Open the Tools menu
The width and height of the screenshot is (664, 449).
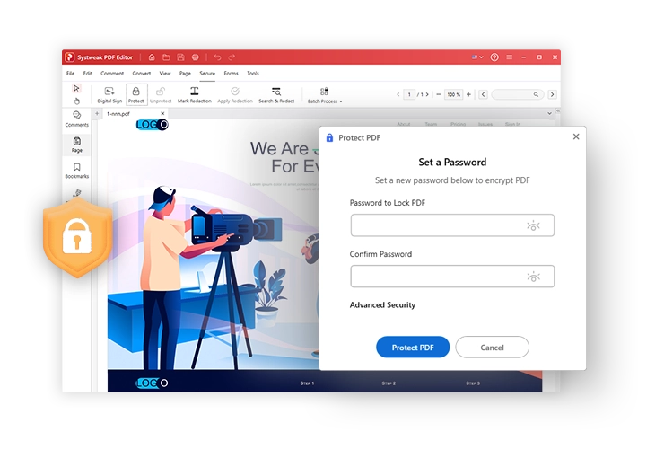click(x=253, y=74)
